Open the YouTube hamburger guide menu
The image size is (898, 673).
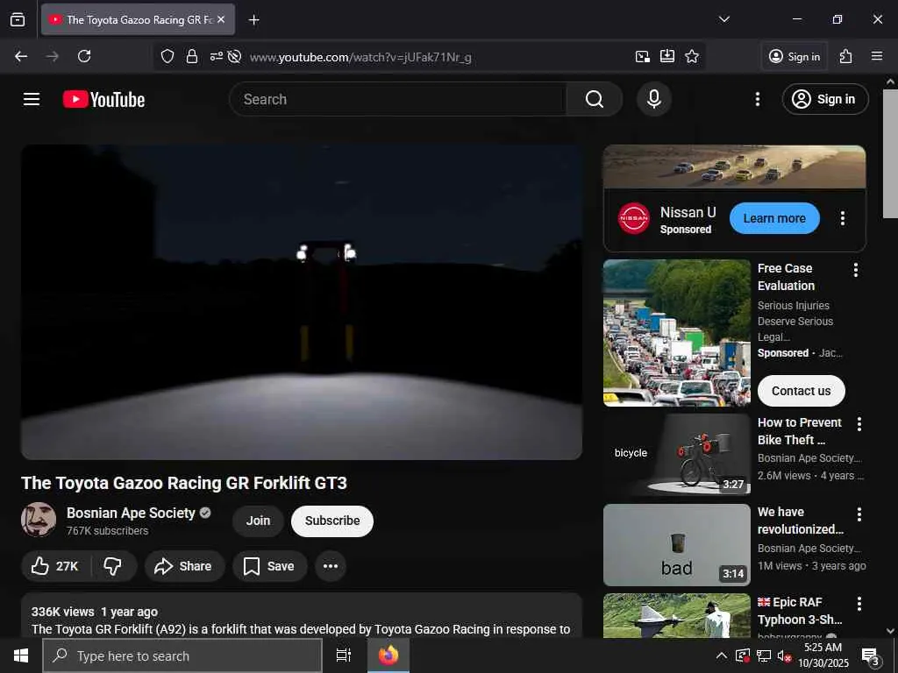tap(32, 99)
